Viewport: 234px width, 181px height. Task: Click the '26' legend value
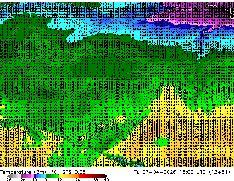coord(78,180)
